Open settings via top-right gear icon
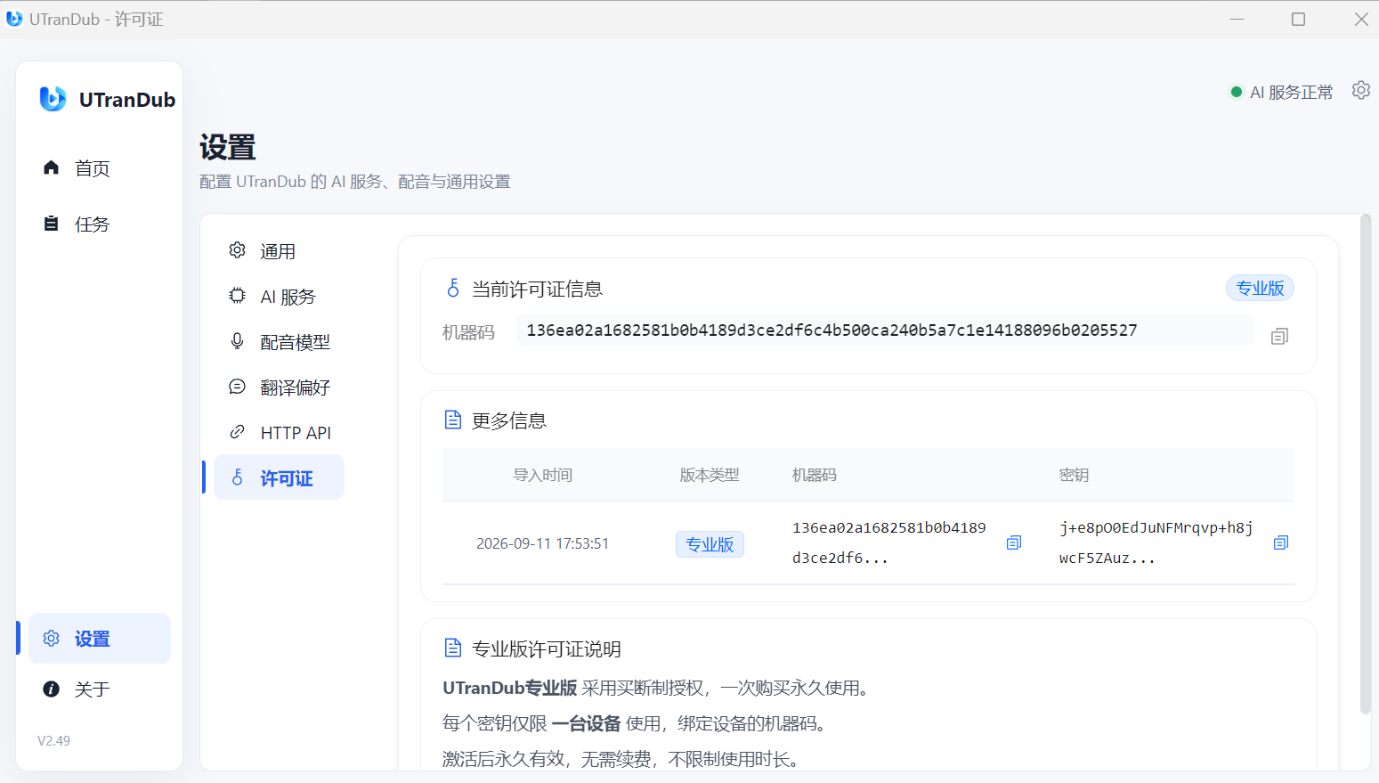The width and height of the screenshot is (1379, 783). (x=1360, y=90)
